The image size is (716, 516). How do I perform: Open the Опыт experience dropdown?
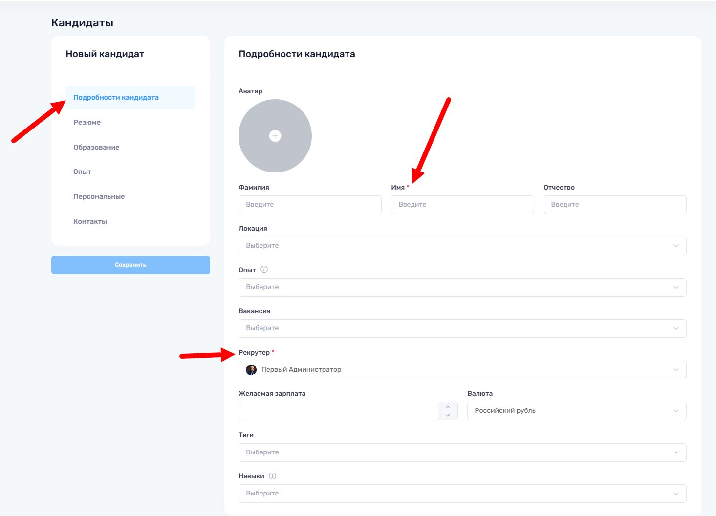click(x=462, y=287)
